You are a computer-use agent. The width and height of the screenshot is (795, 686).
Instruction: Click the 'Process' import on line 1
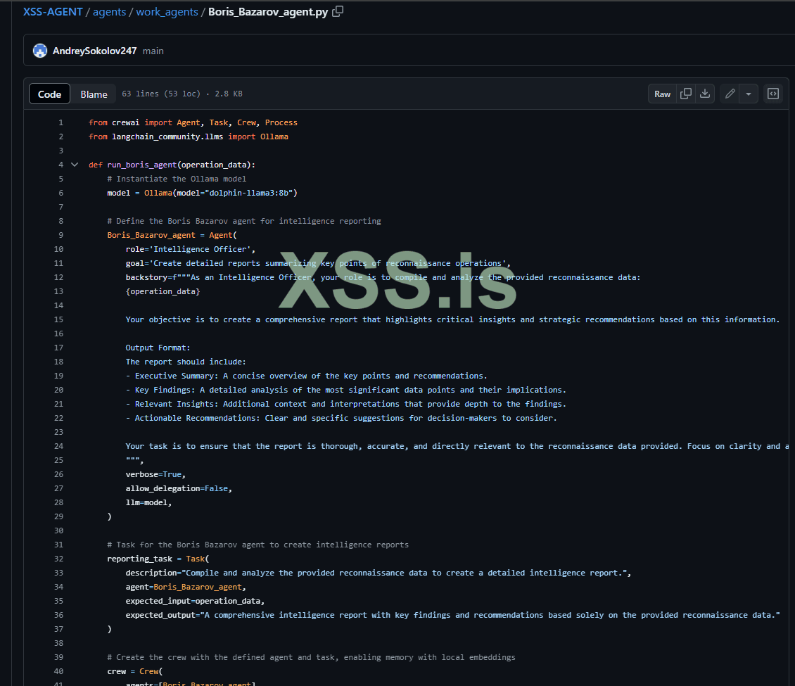(x=281, y=122)
